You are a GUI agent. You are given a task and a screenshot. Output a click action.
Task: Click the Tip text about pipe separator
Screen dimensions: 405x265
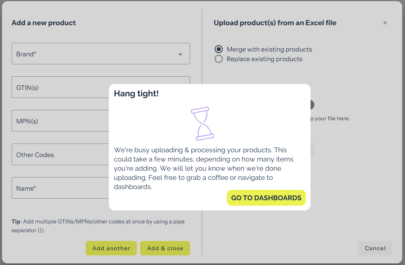98,226
